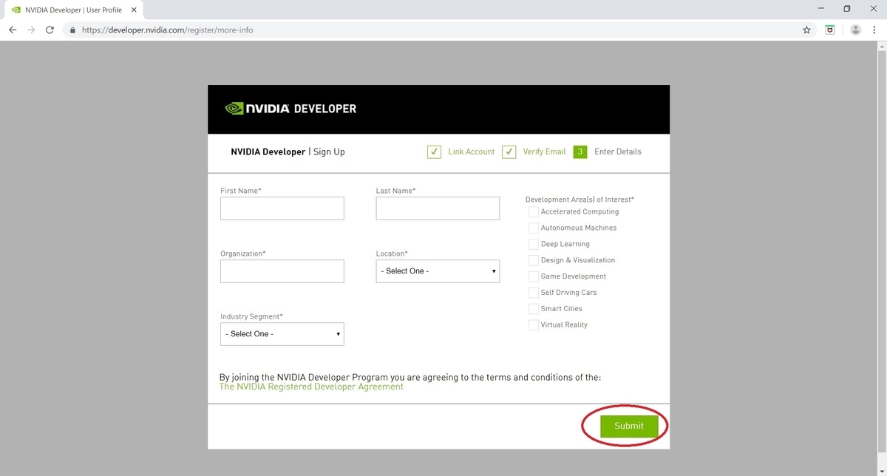Check Game Development
Screen dimensions: 887x476
[x=534, y=276]
